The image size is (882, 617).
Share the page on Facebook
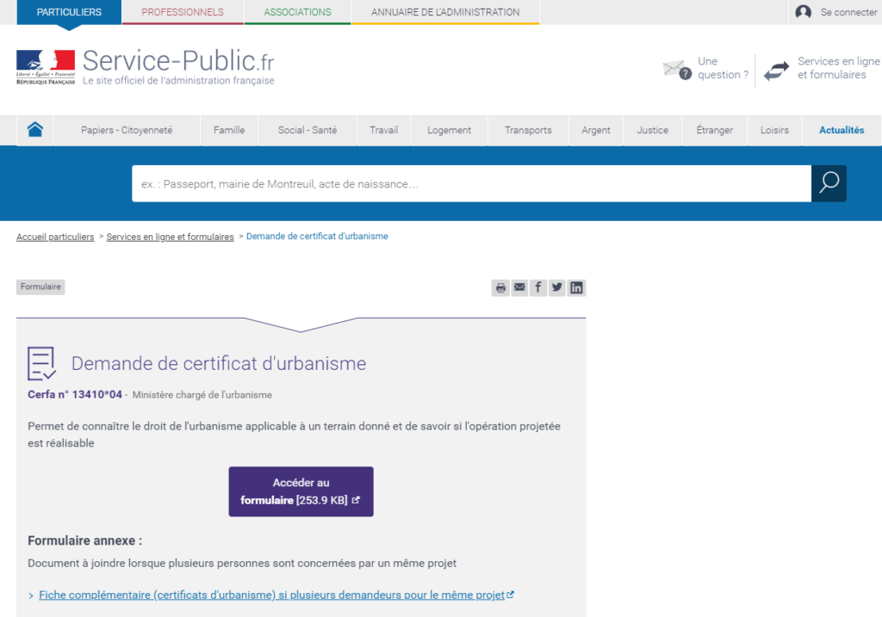point(538,287)
